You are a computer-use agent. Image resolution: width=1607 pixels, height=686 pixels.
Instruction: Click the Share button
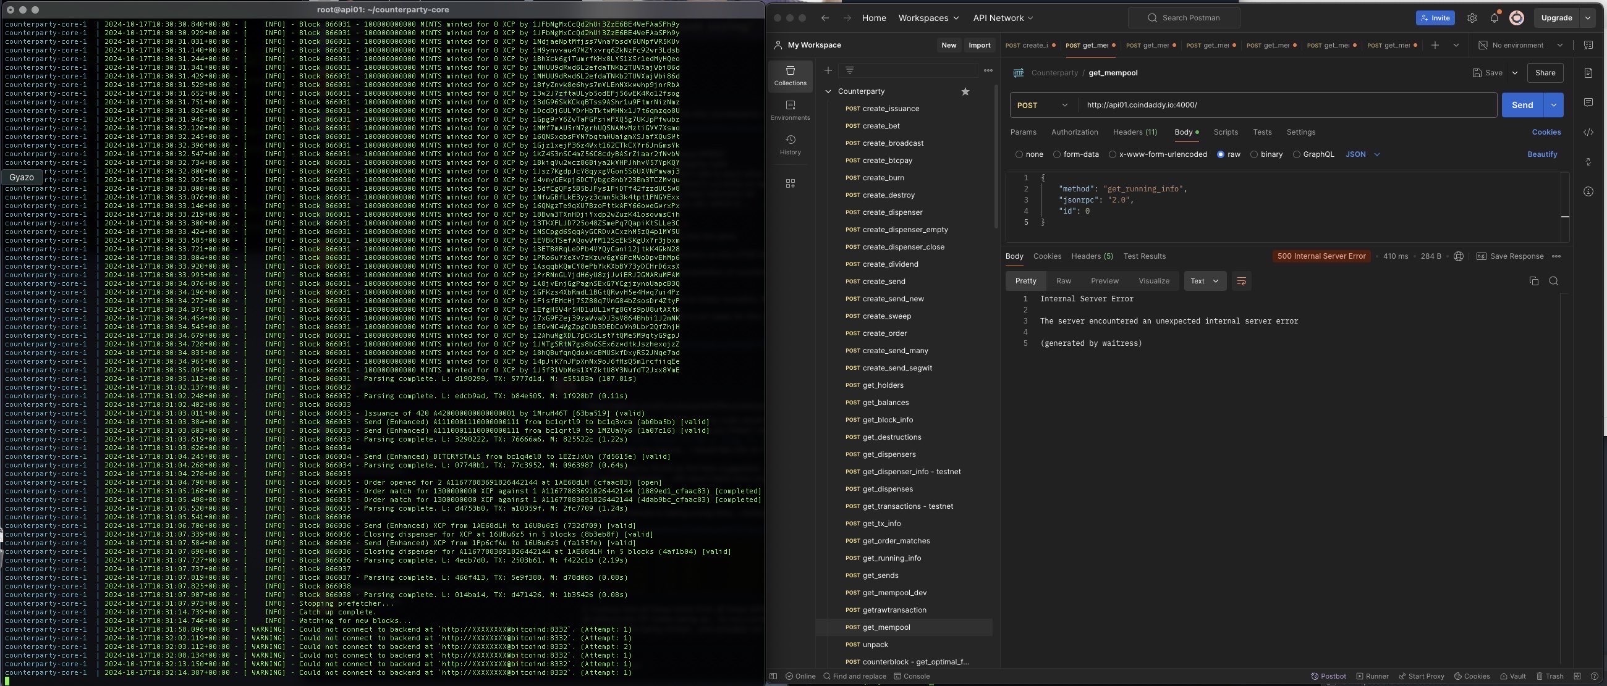[1545, 73]
